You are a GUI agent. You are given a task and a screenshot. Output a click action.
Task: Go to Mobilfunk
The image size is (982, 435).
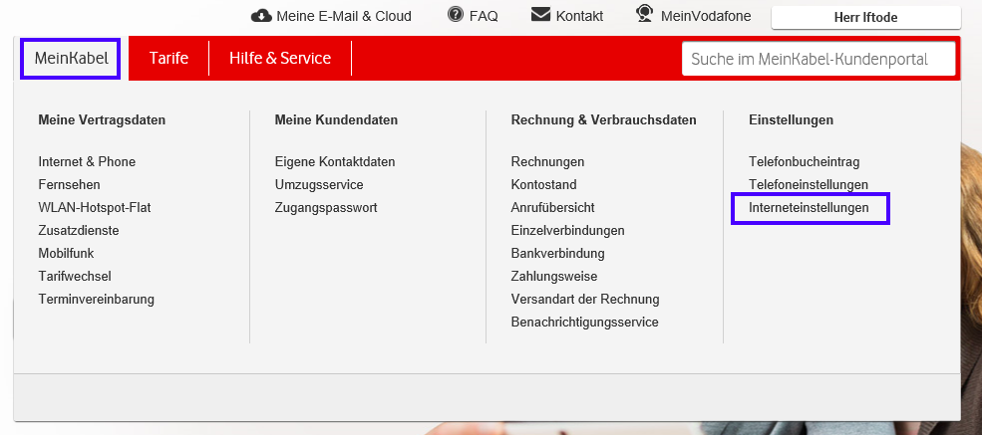[x=66, y=253]
